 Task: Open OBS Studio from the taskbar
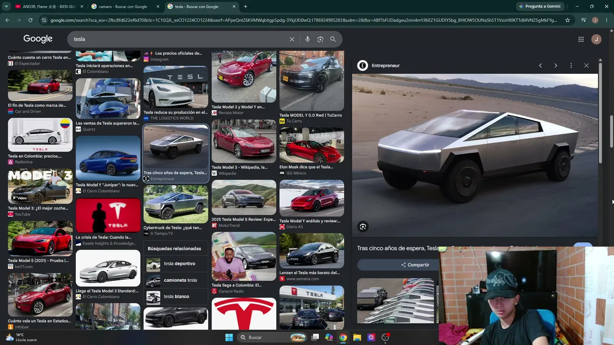click(x=385, y=337)
